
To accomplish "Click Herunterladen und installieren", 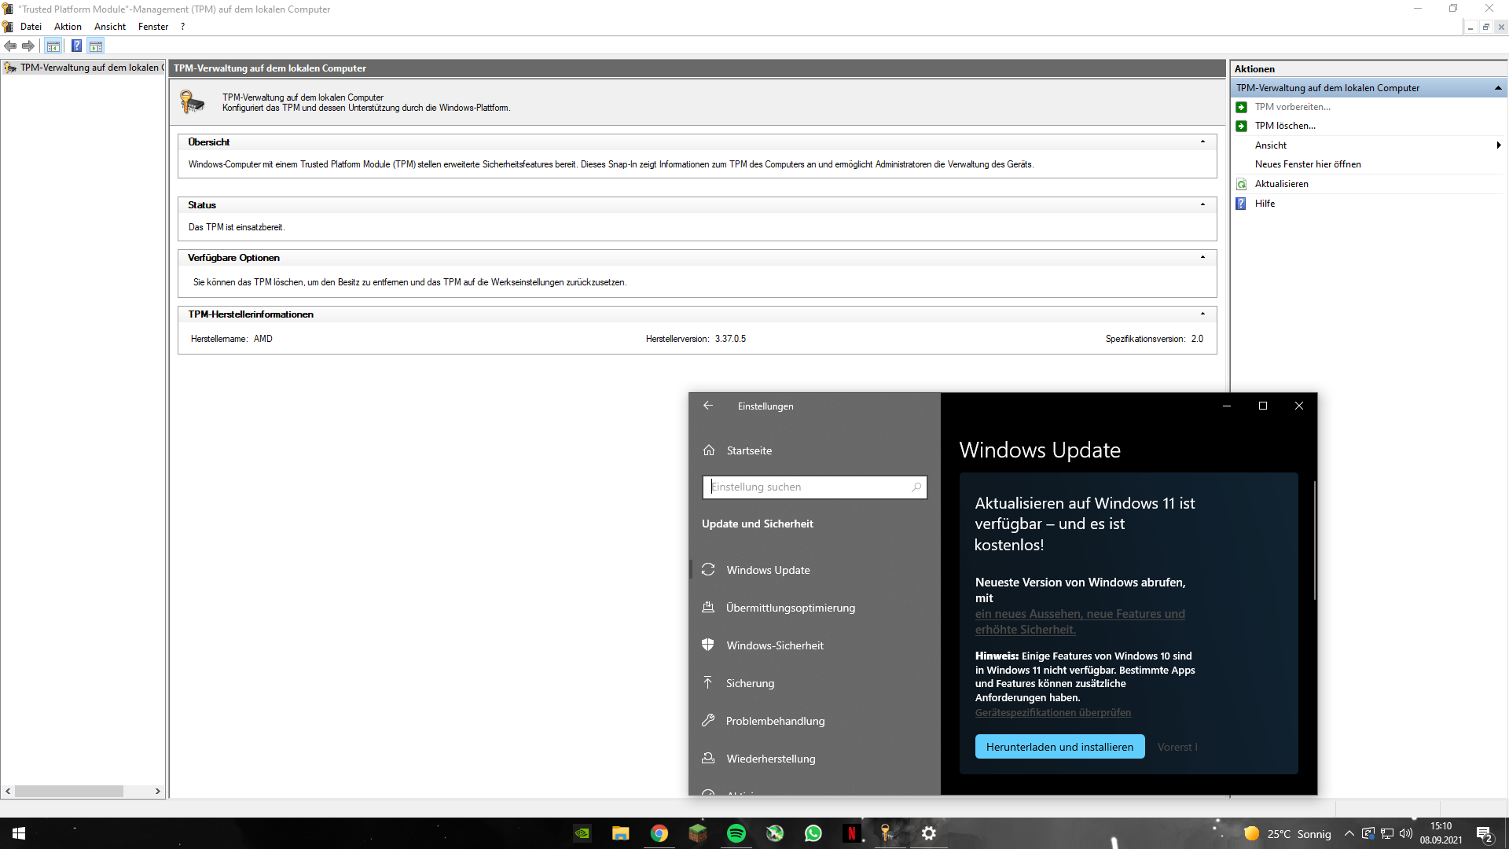I will point(1059,747).
